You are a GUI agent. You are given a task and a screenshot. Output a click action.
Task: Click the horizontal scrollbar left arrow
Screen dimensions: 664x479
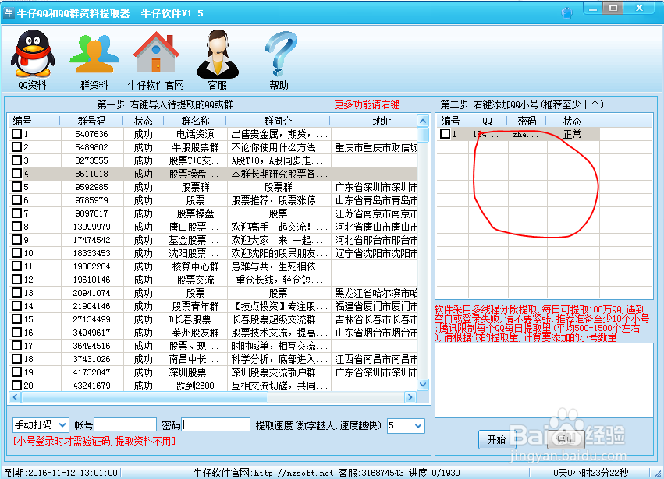(15, 397)
